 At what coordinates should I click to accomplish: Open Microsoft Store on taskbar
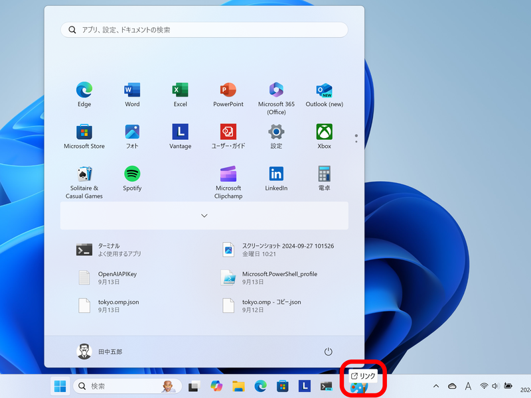[283, 386]
